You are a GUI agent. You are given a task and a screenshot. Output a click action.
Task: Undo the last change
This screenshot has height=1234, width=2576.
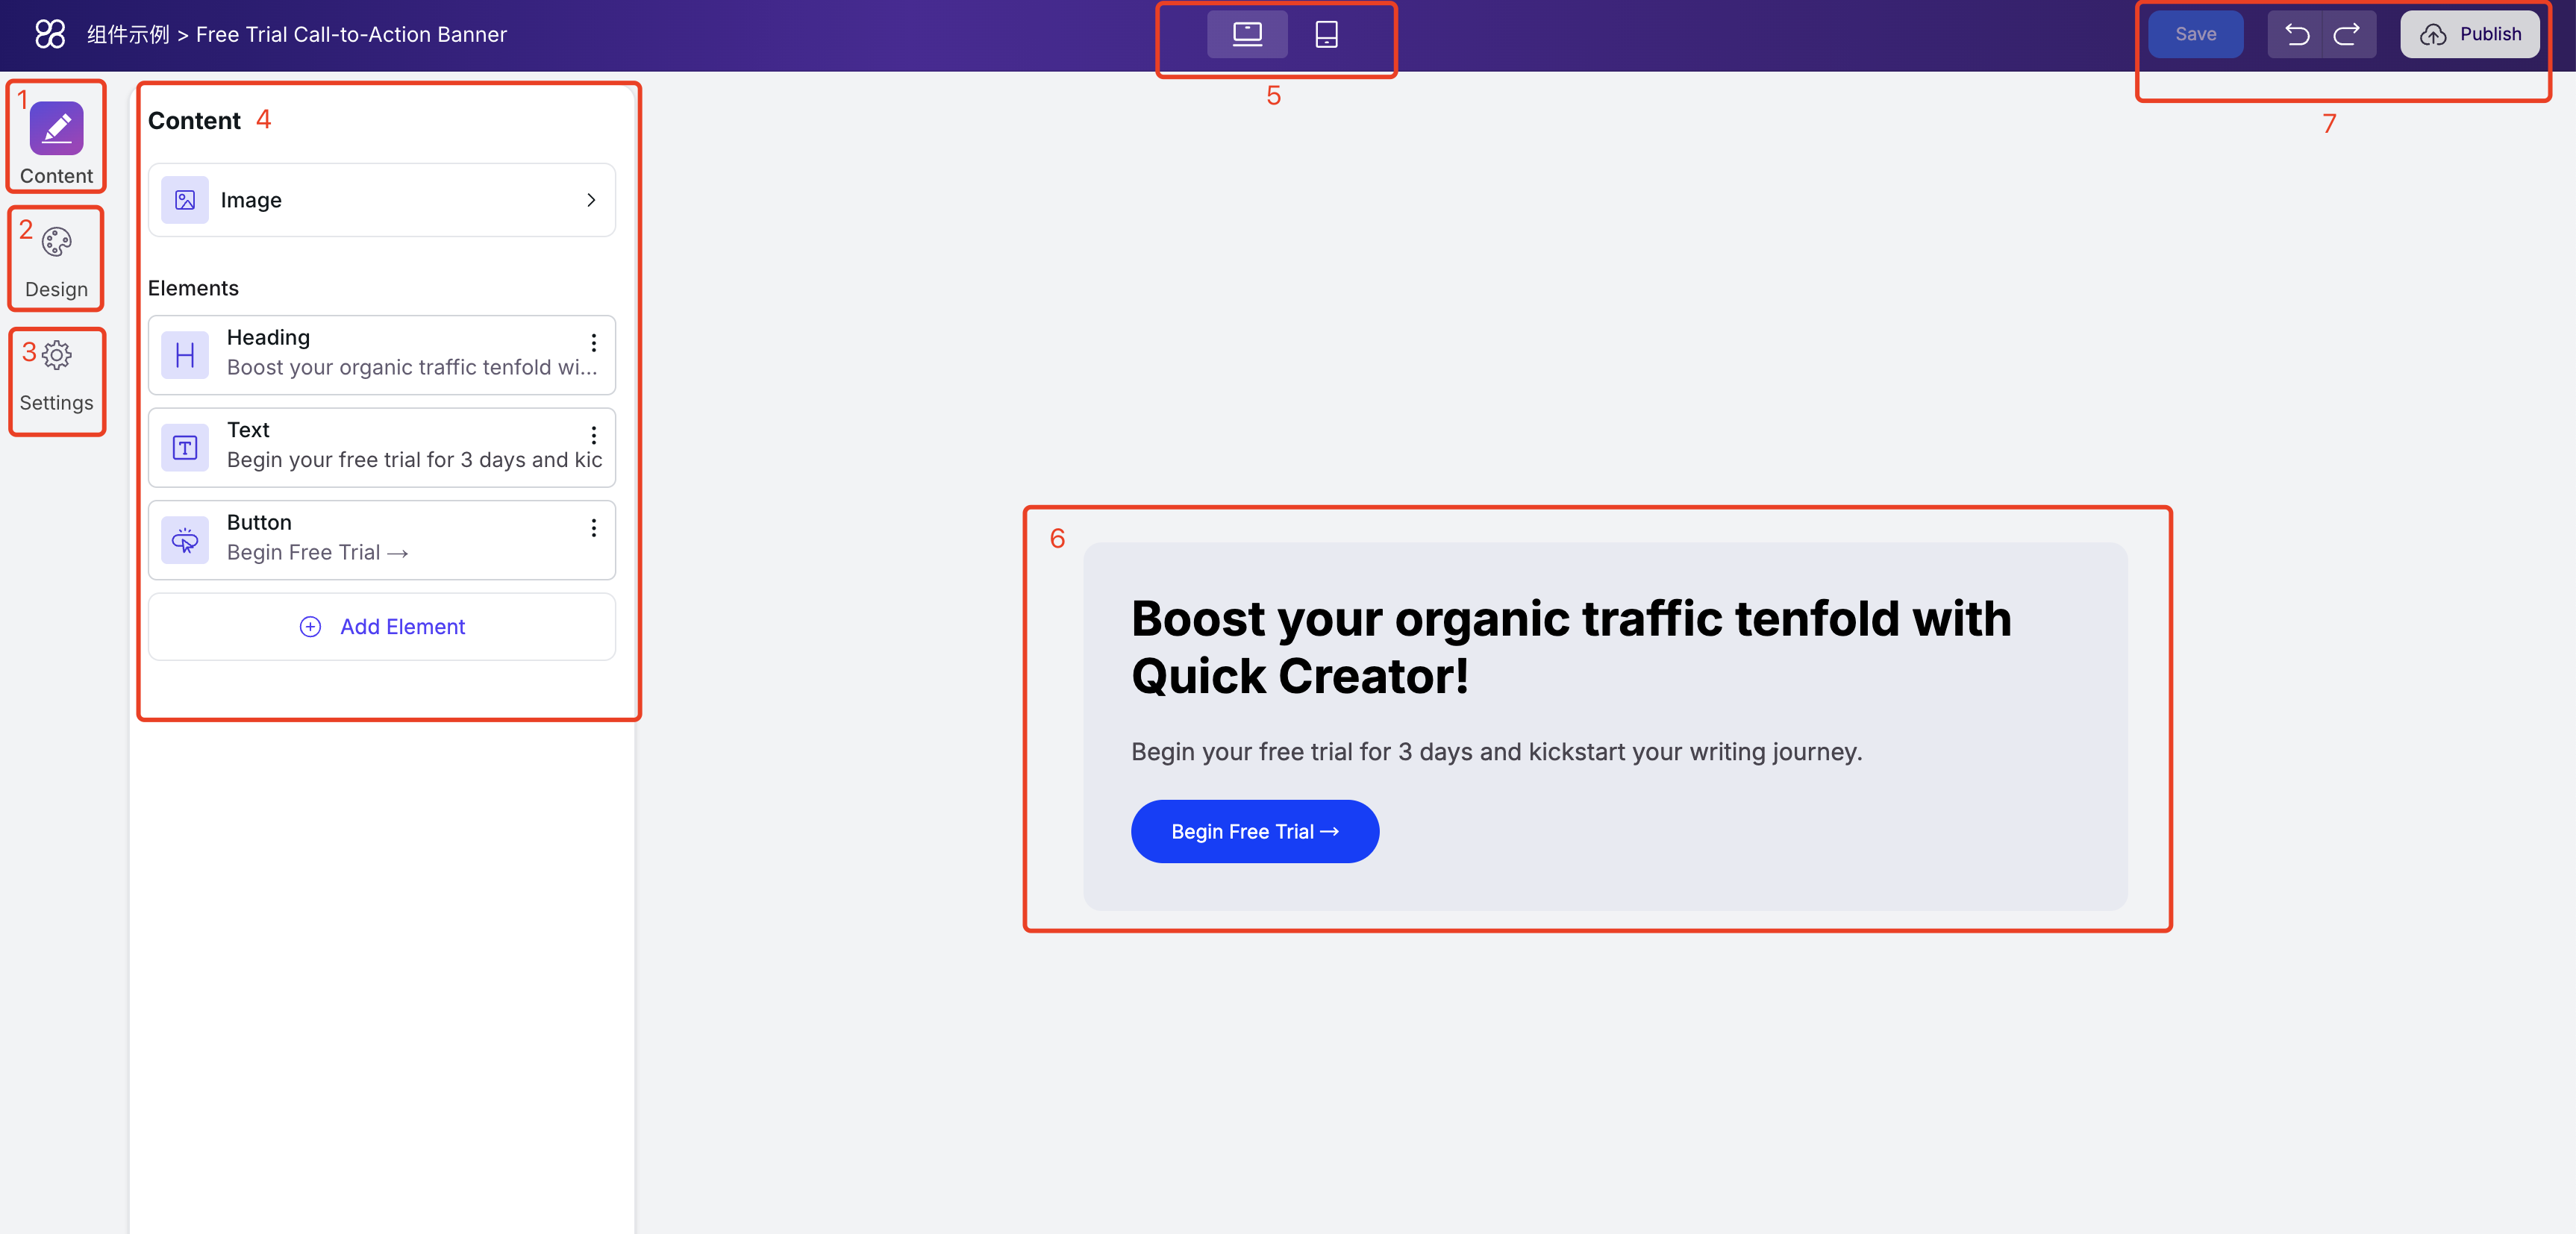pos(2296,35)
